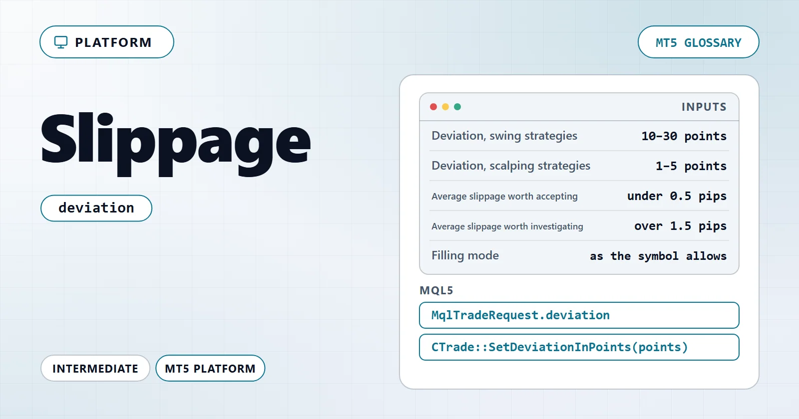Click the yellow window dot
Viewport: 799px width, 419px height.
[445, 107]
